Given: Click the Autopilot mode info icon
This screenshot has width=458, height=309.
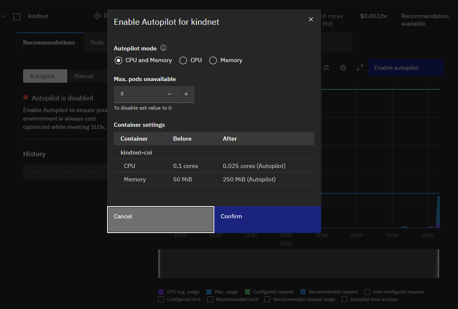Looking at the screenshot, I should coord(164,48).
